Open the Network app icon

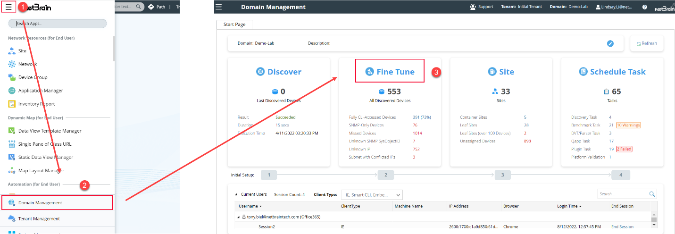12,64
